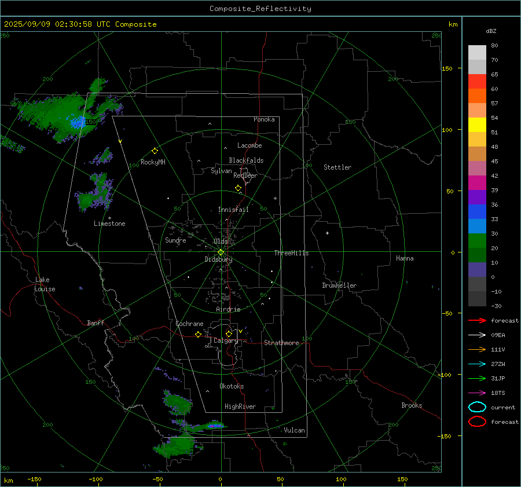Click the yellow diamond marker below RedDeer

pos(238,188)
